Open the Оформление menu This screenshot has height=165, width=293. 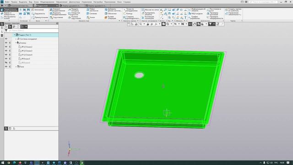coord(61,2)
